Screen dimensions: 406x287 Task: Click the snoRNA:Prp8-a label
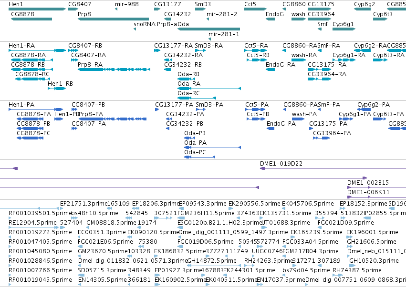(x=156, y=24)
